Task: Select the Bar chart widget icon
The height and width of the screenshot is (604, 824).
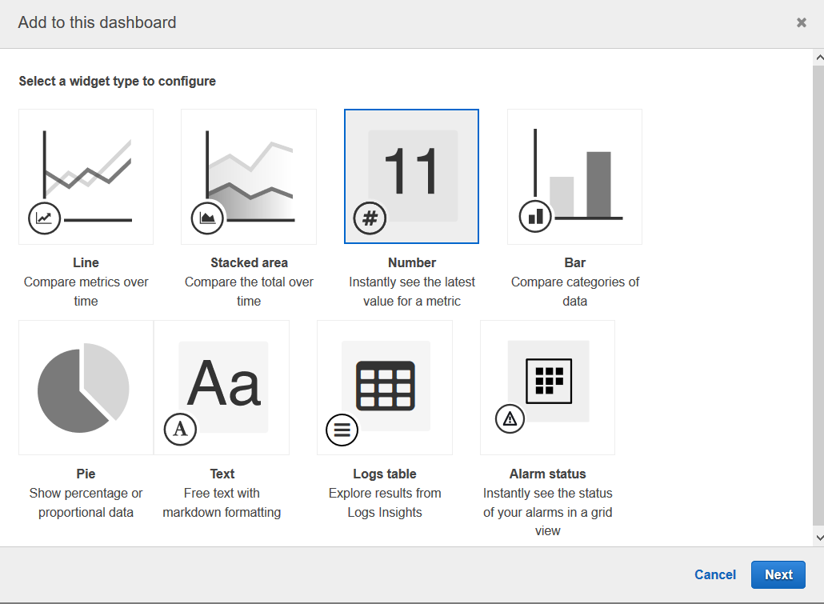Action: [x=574, y=177]
